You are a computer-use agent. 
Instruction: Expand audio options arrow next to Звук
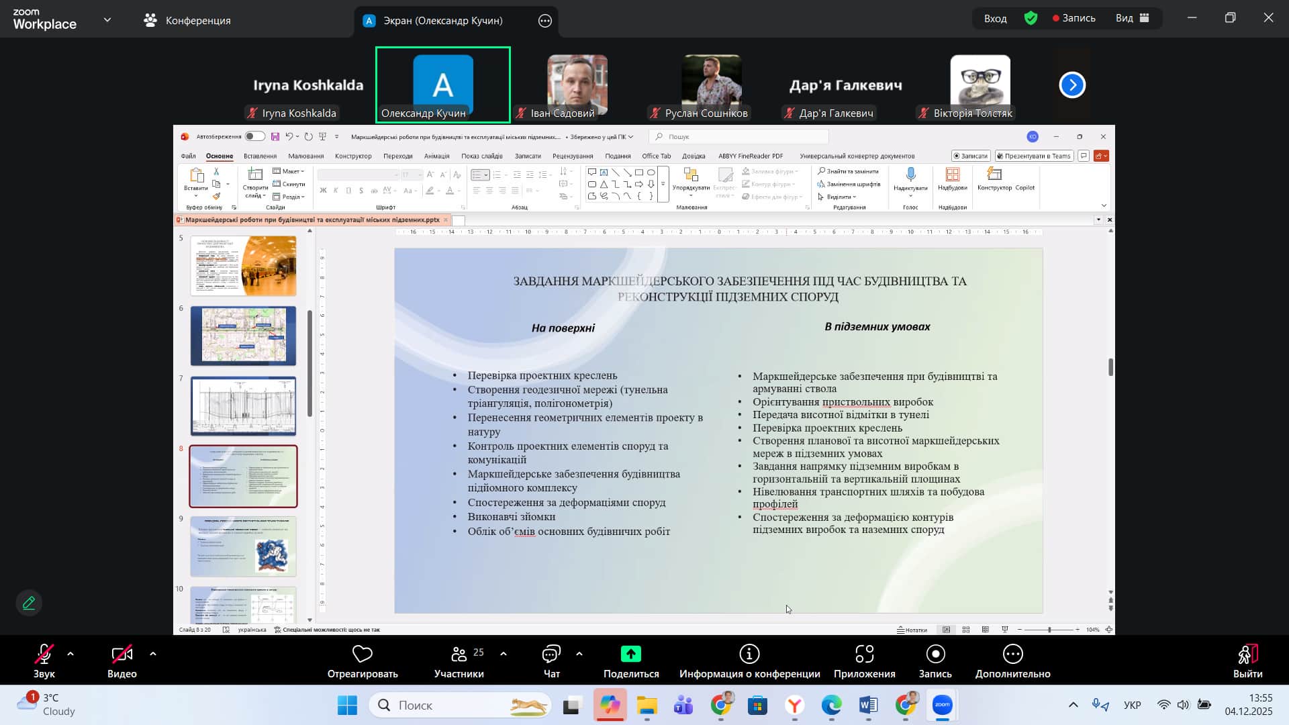pos(70,654)
